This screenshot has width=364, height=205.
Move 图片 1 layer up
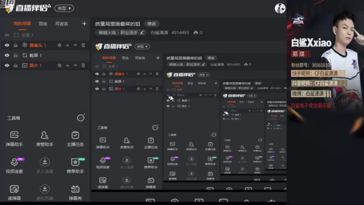point(67,65)
